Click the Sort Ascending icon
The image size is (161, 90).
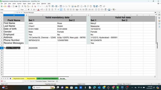tap(64, 6)
